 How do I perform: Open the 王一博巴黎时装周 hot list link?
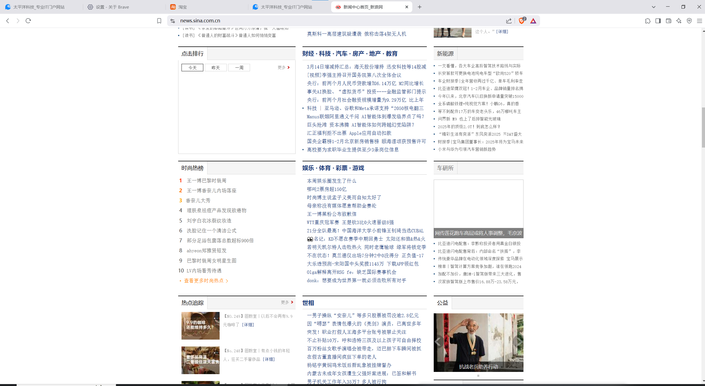pos(206,180)
